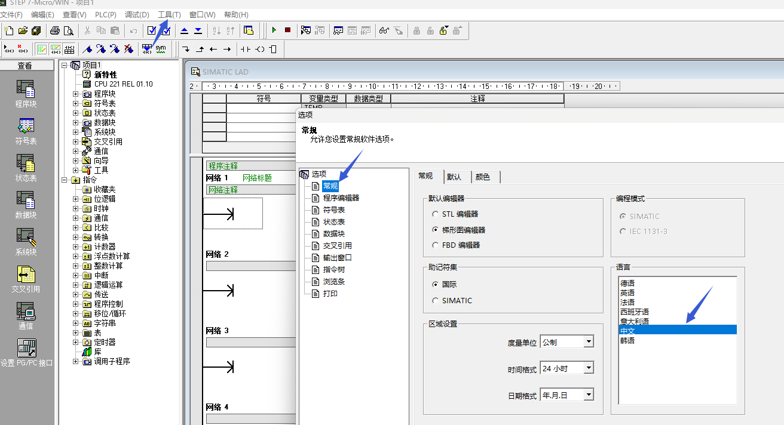Expand the 计数器 instruction folder
This screenshot has width=784, height=425.
pos(75,247)
